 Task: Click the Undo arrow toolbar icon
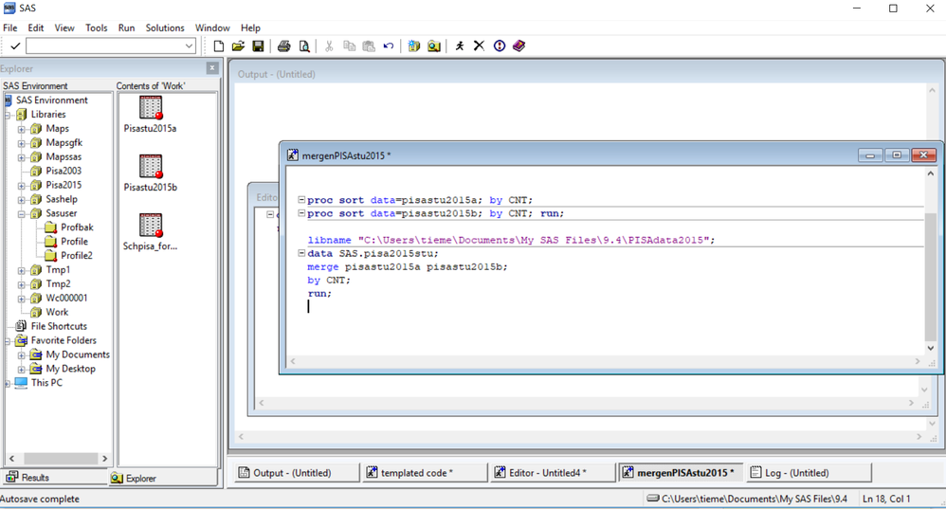389,45
